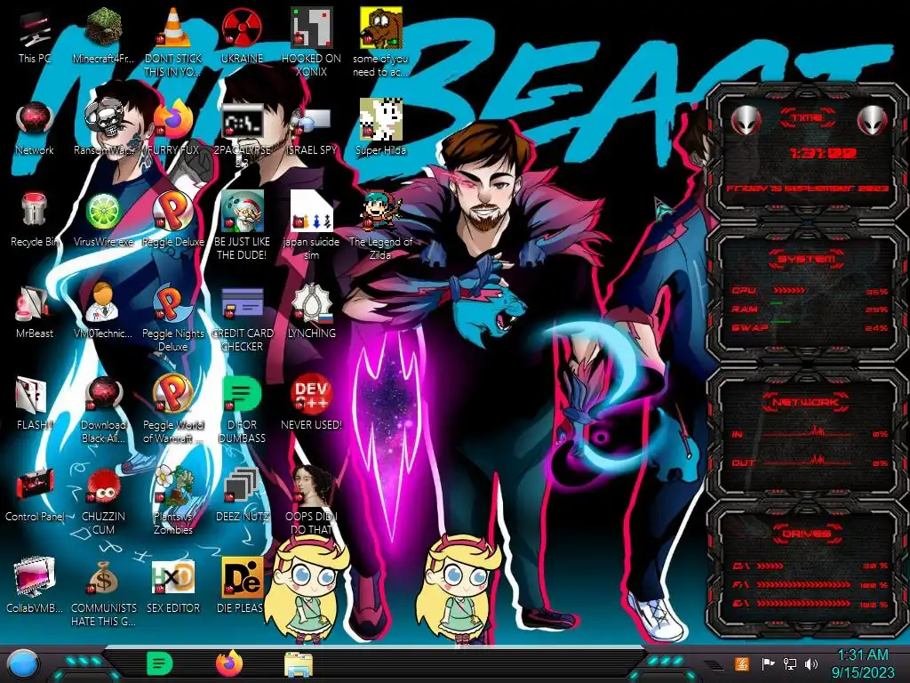Open the Action Center flag icon
This screenshot has width=910, height=683.
tap(768, 663)
